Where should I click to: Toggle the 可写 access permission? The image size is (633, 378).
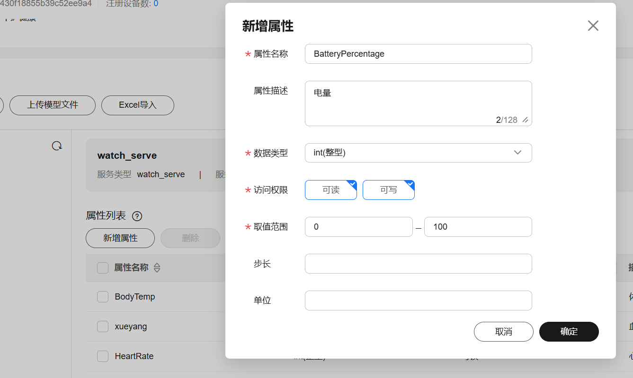389,190
